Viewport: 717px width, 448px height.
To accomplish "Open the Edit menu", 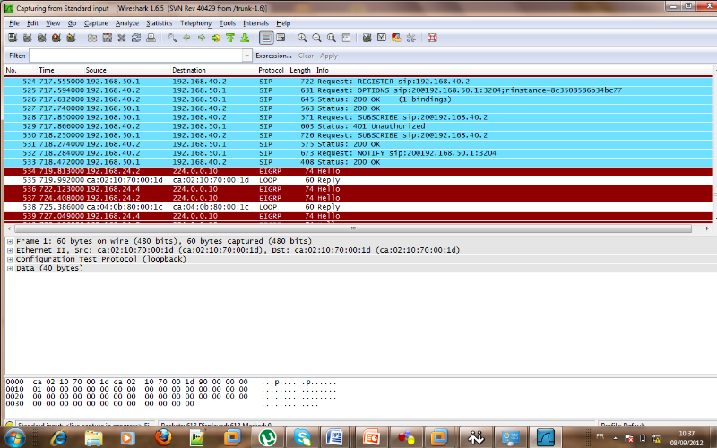I will click(32, 23).
